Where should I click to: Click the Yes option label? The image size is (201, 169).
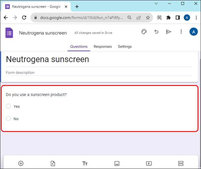(17, 107)
